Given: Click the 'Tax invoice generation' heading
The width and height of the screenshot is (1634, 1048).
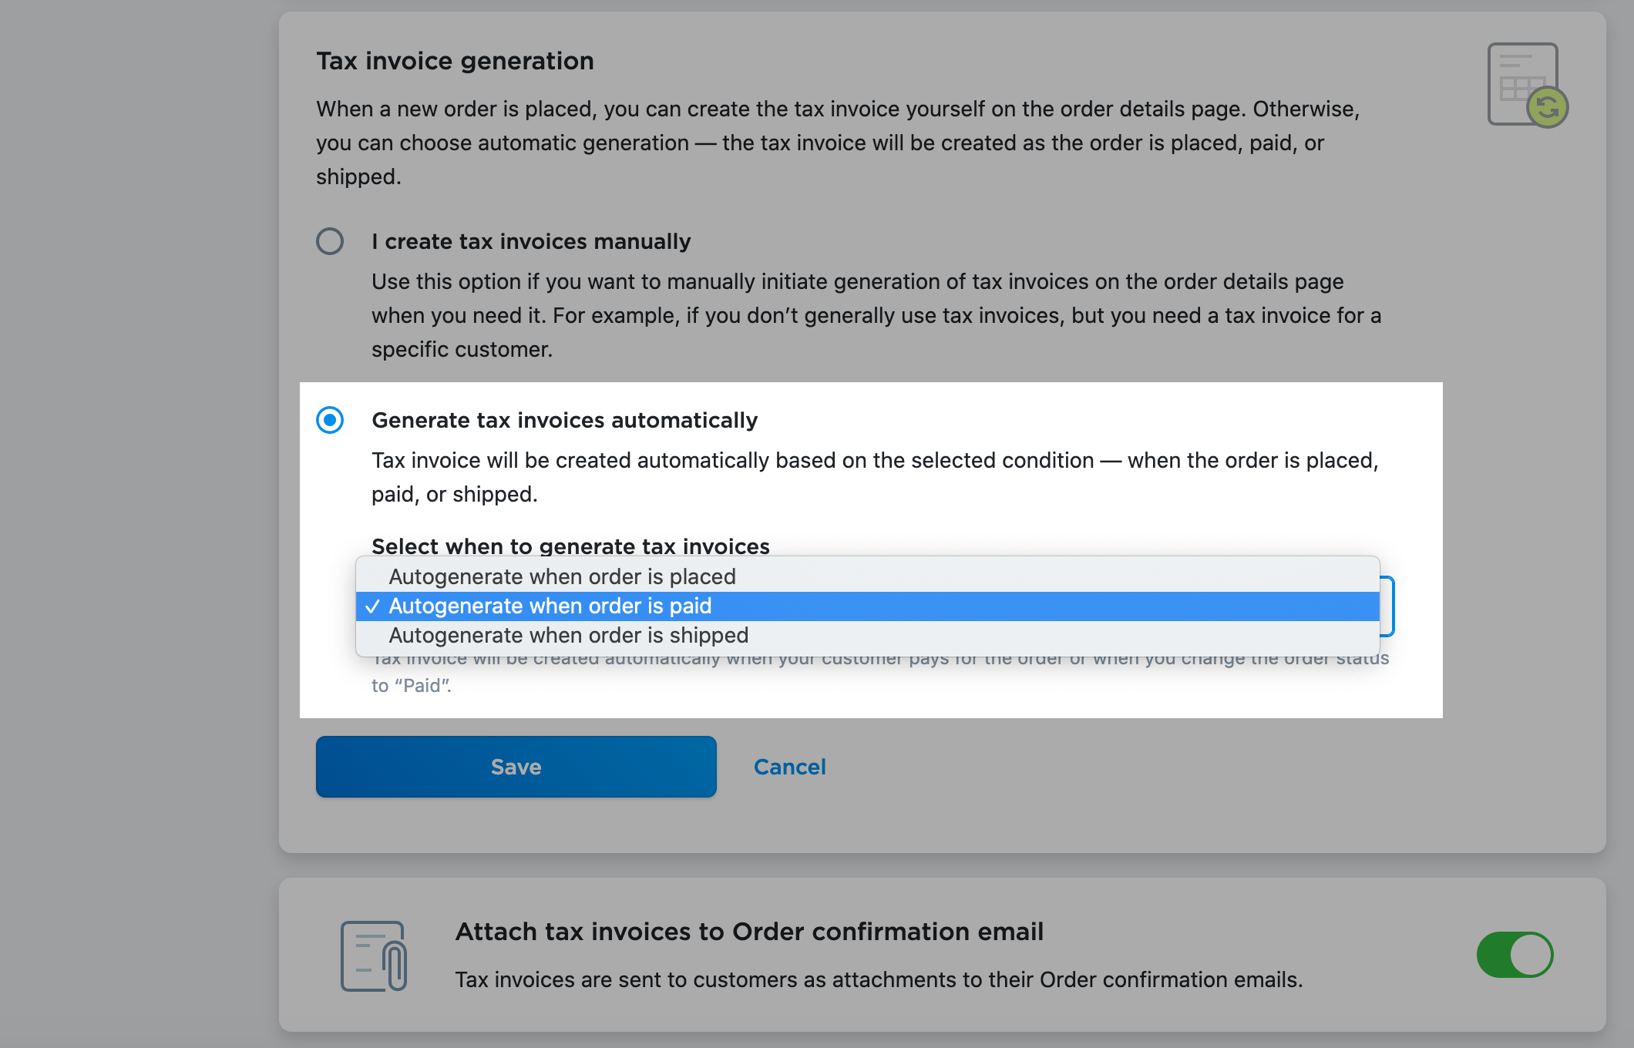Looking at the screenshot, I should tap(455, 60).
